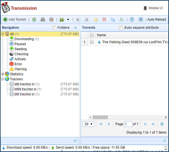Collapse the All tree node
169x152 pixels.
(x=3, y=34)
